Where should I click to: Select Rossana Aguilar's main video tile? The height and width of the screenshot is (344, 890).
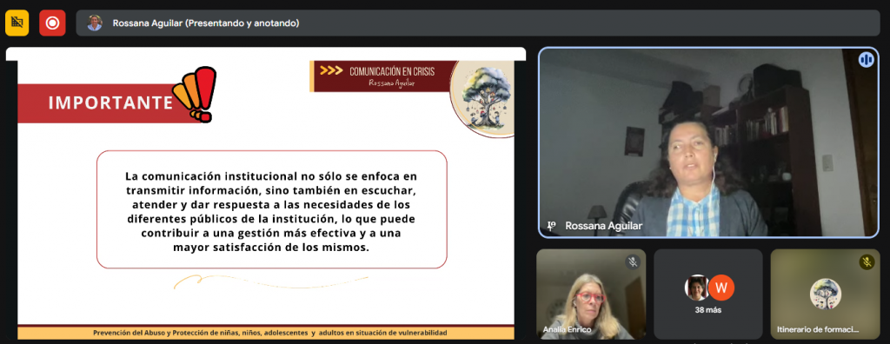[708, 142]
